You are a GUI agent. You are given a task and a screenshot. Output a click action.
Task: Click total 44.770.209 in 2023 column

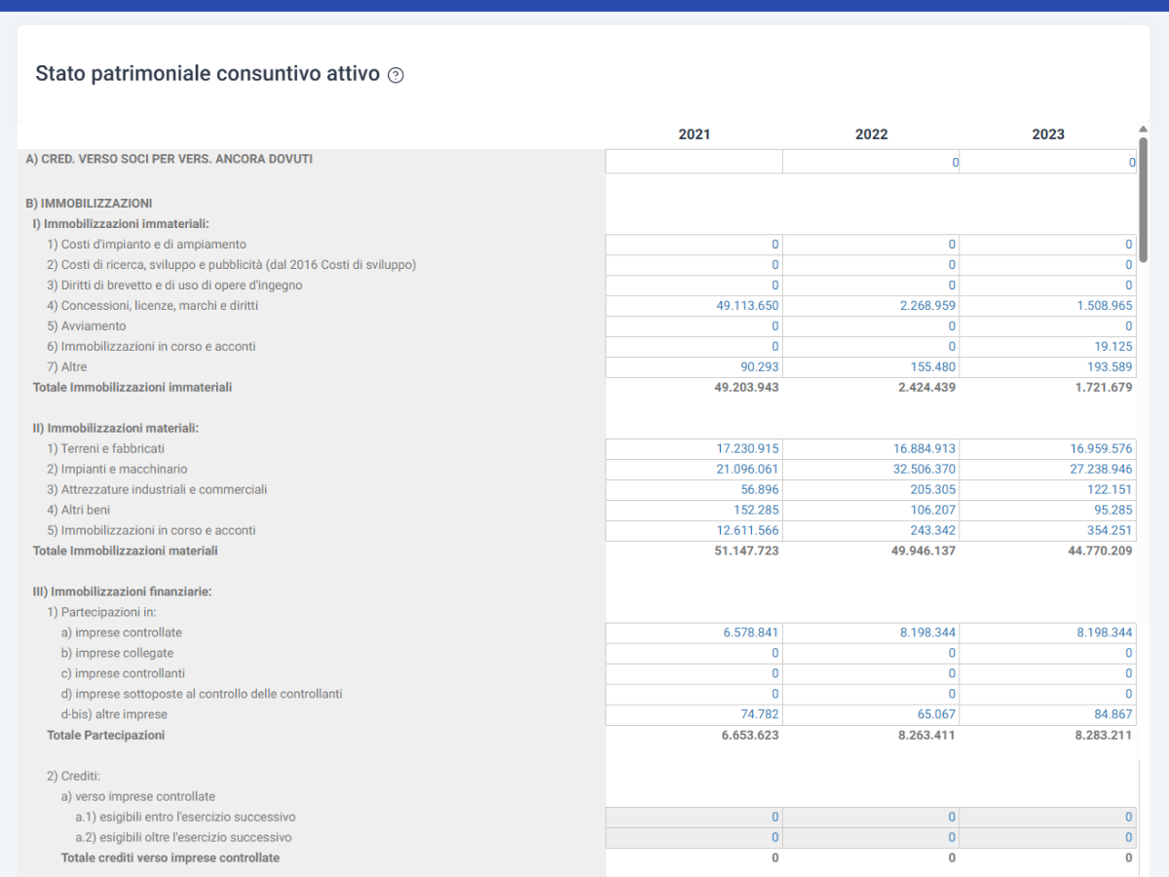[x=1102, y=552]
